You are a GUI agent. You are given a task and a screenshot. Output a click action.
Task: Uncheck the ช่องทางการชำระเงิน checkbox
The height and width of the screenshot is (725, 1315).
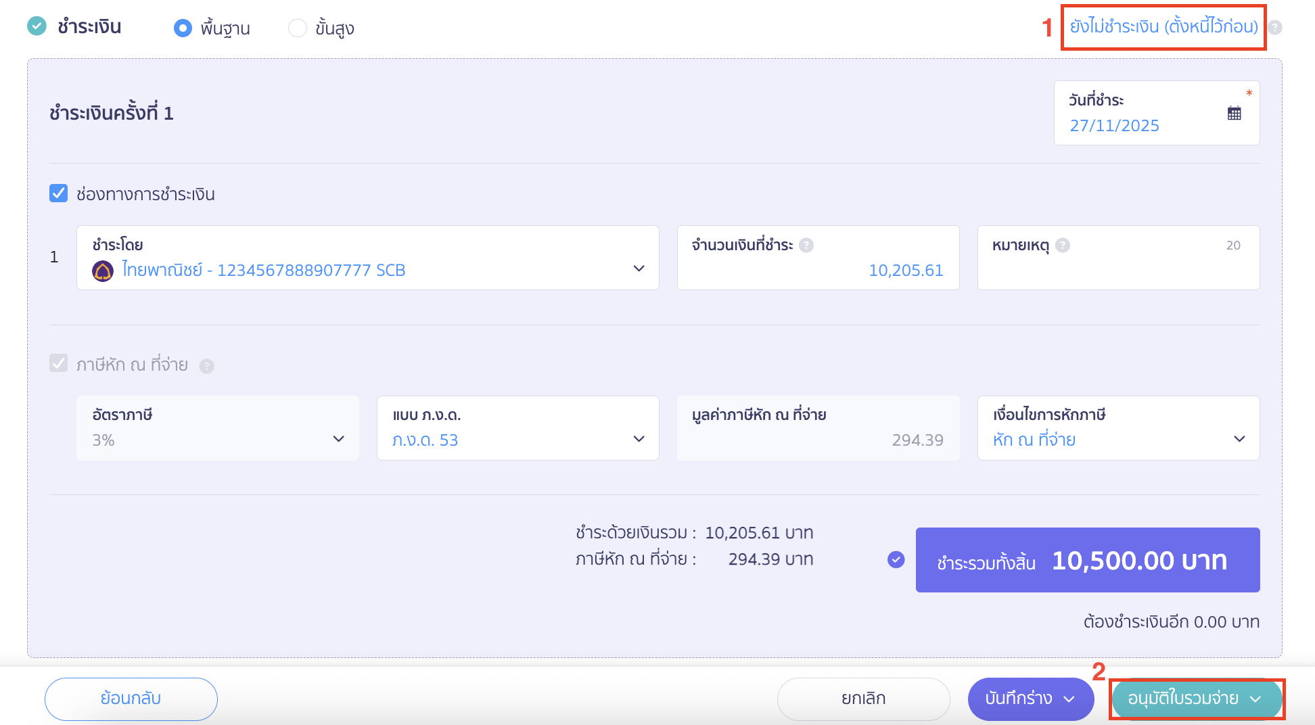57,194
